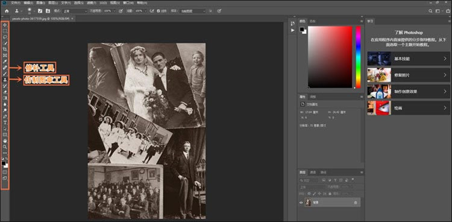Viewport: 452px width, 222px height.
Task: Open the blending Mode dropdown in options bar
Action: point(75,11)
